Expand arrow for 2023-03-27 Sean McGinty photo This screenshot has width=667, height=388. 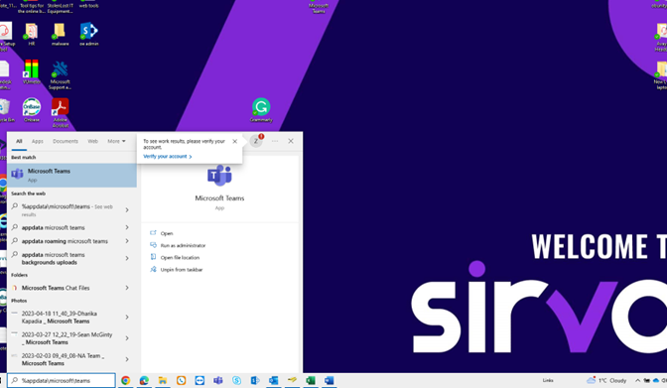click(x=127, y=338)
